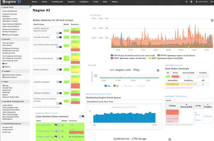
Task: Go to Open Service Problems
Action: coord(12,24)
